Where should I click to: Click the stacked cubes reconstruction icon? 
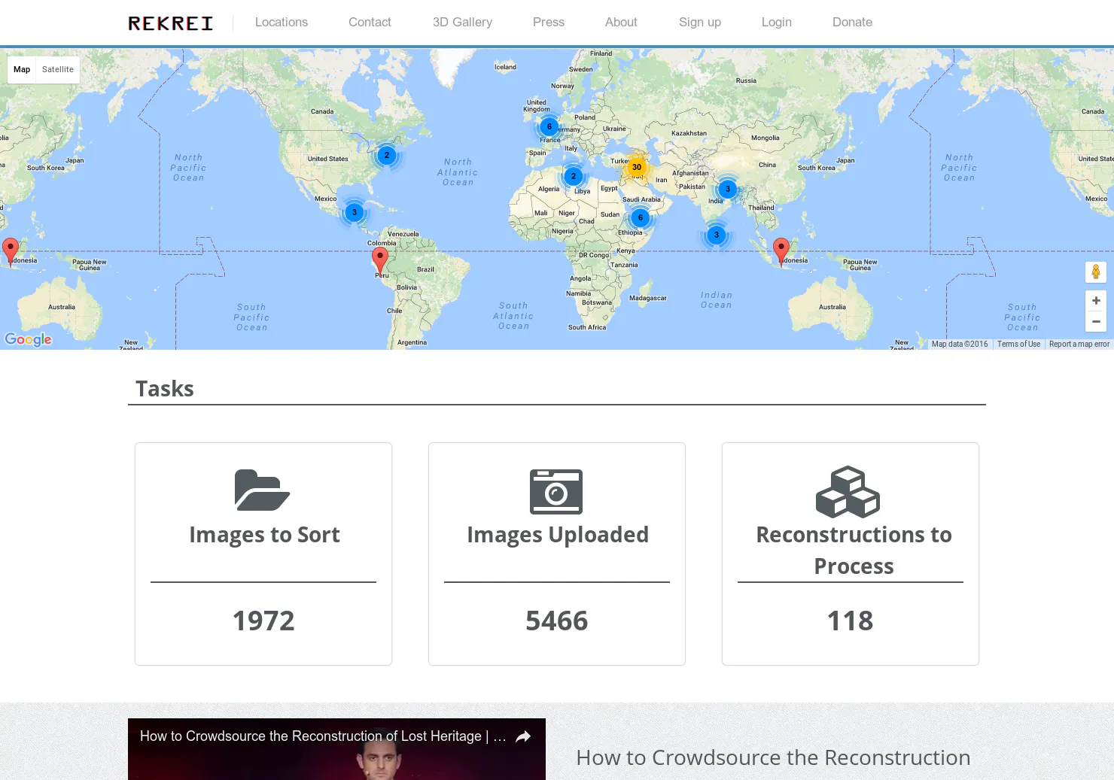[848, 492]
